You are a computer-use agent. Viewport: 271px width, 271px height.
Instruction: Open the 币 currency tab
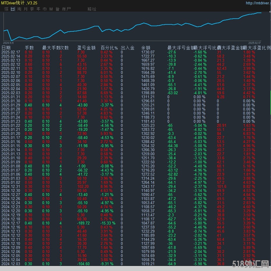click(x=45, y=9)
